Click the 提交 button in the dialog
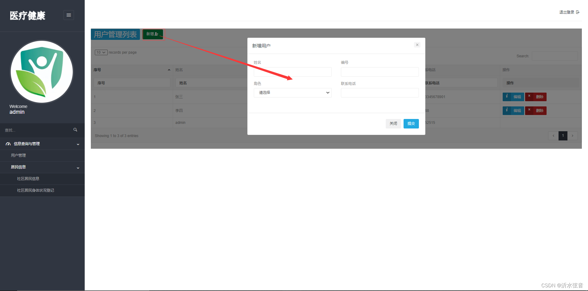Screen dimensions: 588x291 click(x=411, y=124)
